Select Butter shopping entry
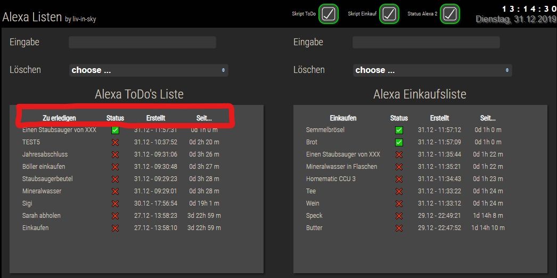557x278 pixels. [314, 227]
